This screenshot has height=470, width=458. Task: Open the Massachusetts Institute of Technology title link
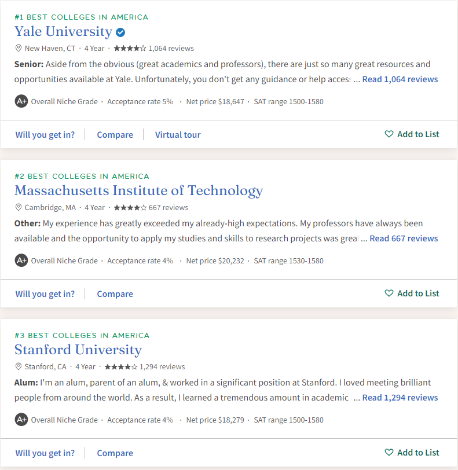138,190
